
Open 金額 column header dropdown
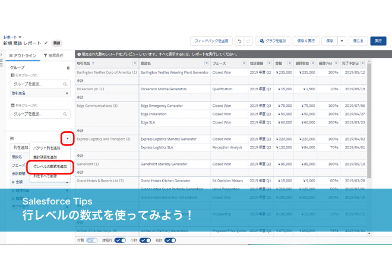pos(289,63)
